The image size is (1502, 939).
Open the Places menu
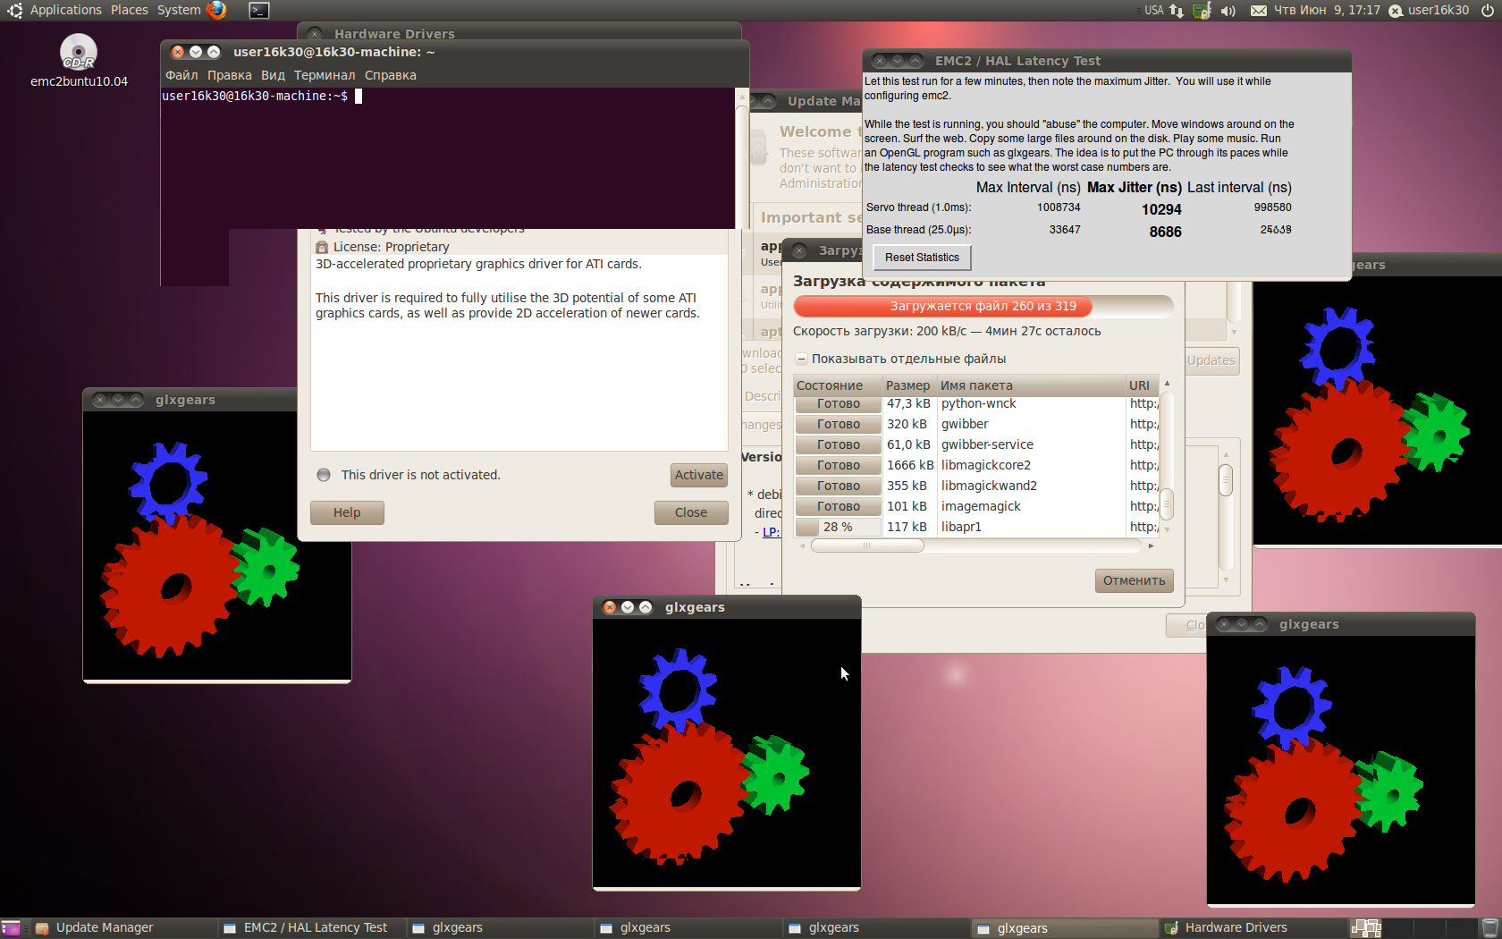130,10
